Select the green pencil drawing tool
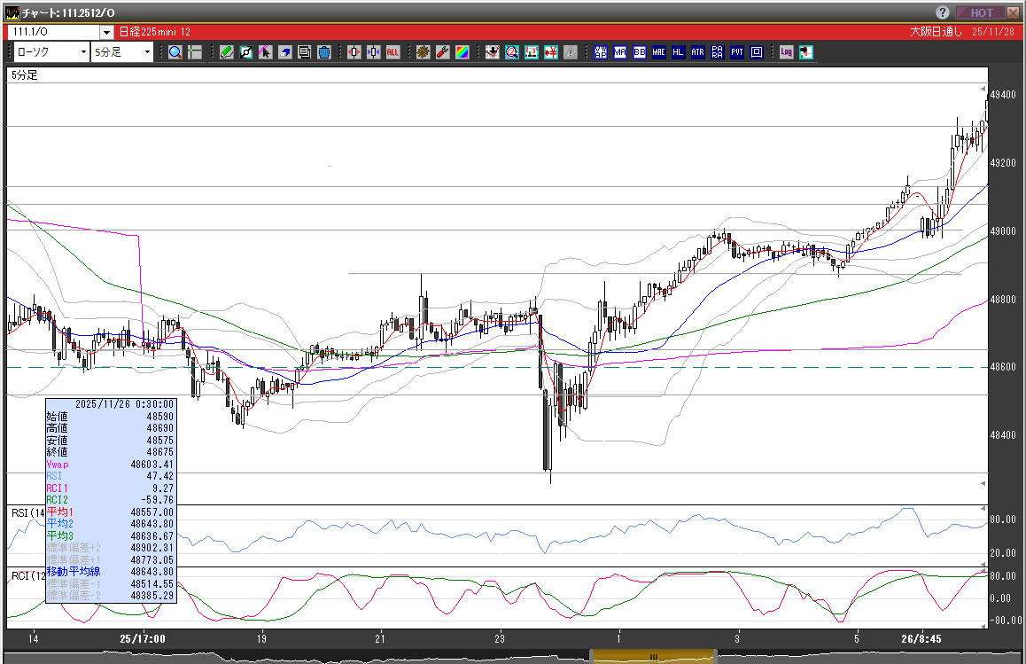Screen dimensions: 1026x664 click(x=227, y=52)
